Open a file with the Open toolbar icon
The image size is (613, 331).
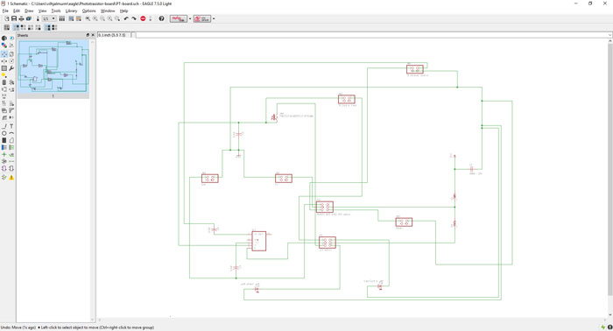coord(7,18)
